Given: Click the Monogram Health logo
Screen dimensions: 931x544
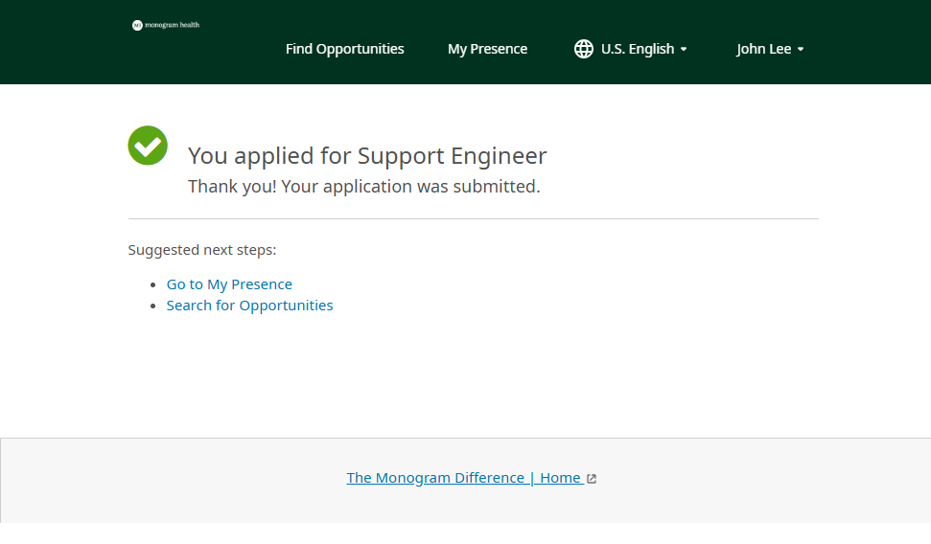Looking at the screenshot, I should pos(166,25).
